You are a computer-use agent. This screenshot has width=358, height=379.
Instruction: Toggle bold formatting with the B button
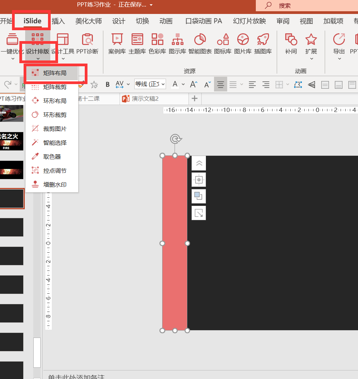(x=107, y=84)
